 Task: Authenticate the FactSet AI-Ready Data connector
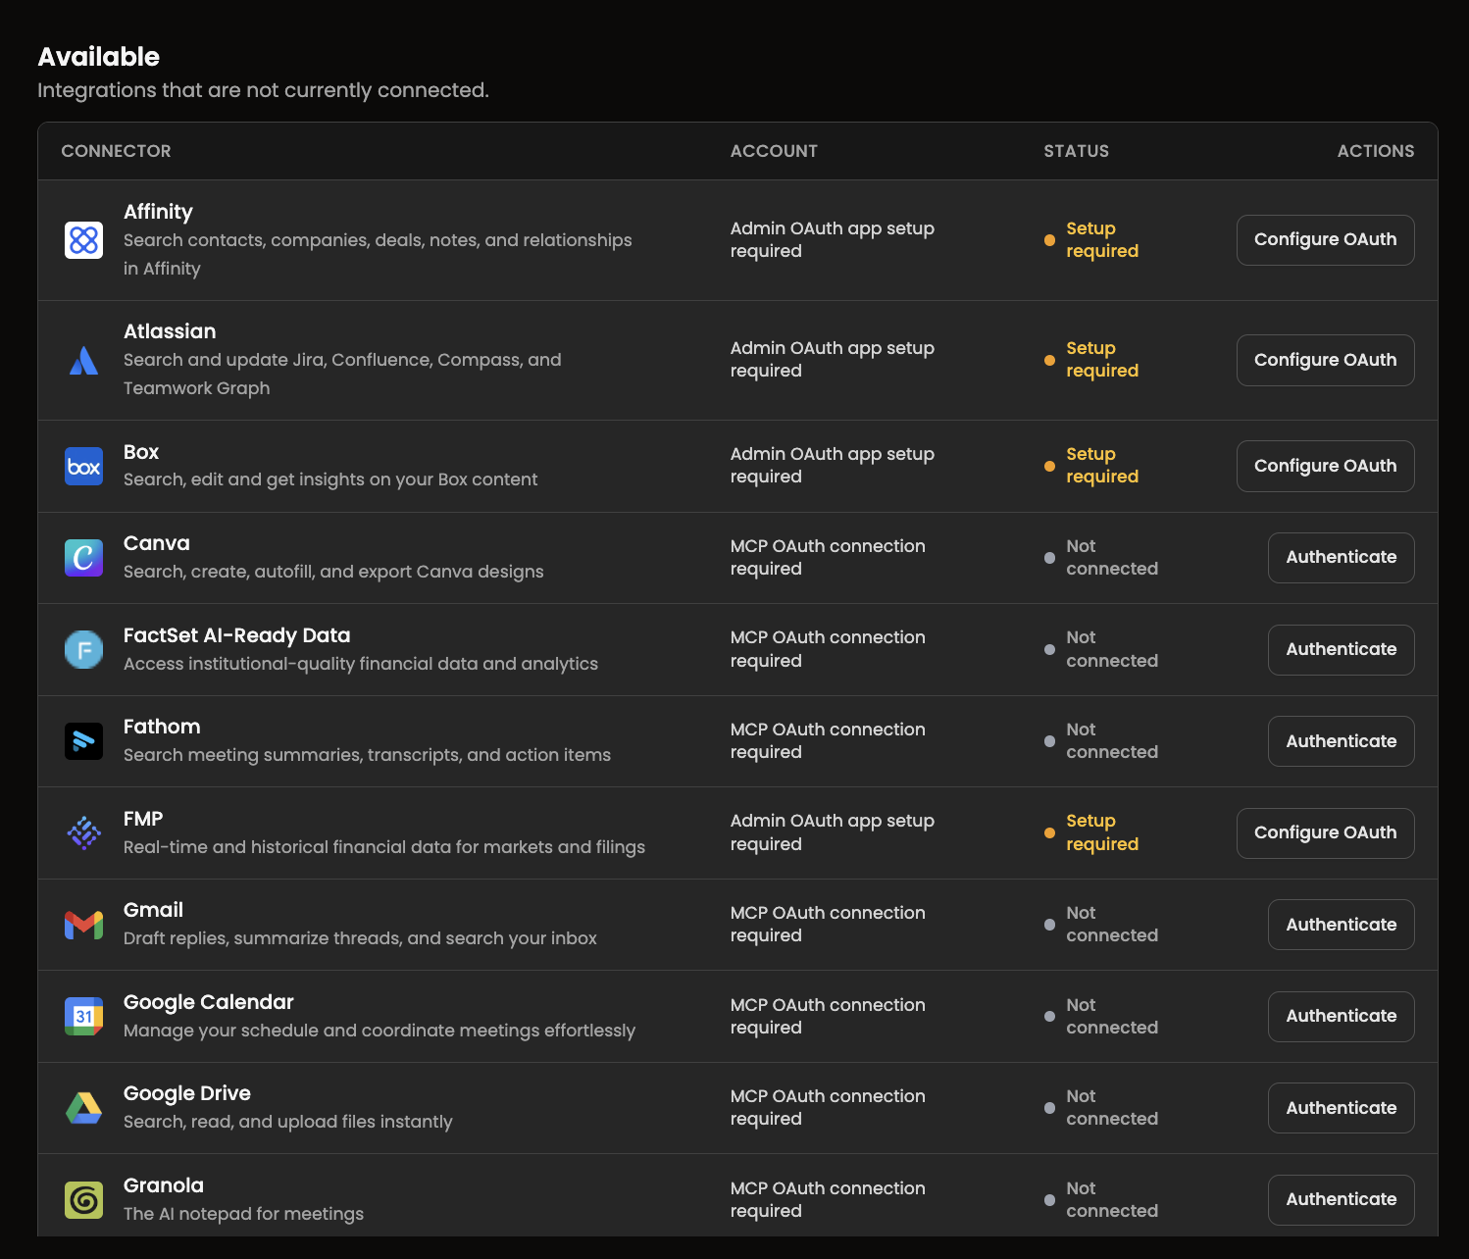click(x=1341, y=649)
